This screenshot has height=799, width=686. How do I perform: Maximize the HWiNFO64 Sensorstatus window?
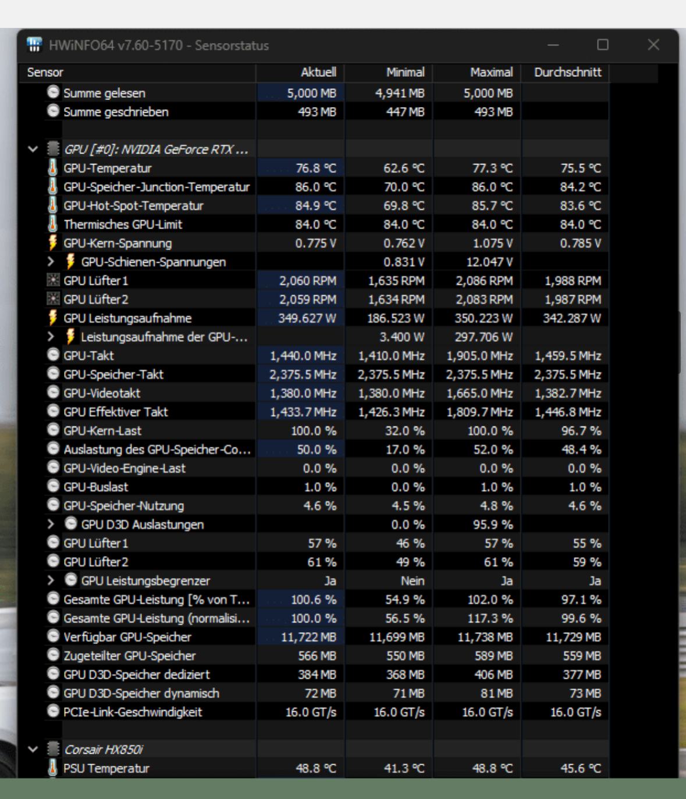[603, 45]
